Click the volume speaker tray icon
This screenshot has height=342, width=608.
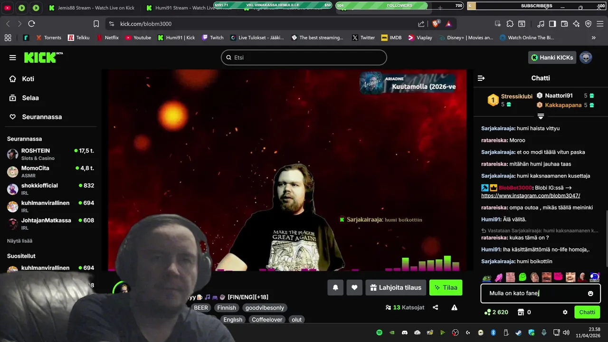566,332
